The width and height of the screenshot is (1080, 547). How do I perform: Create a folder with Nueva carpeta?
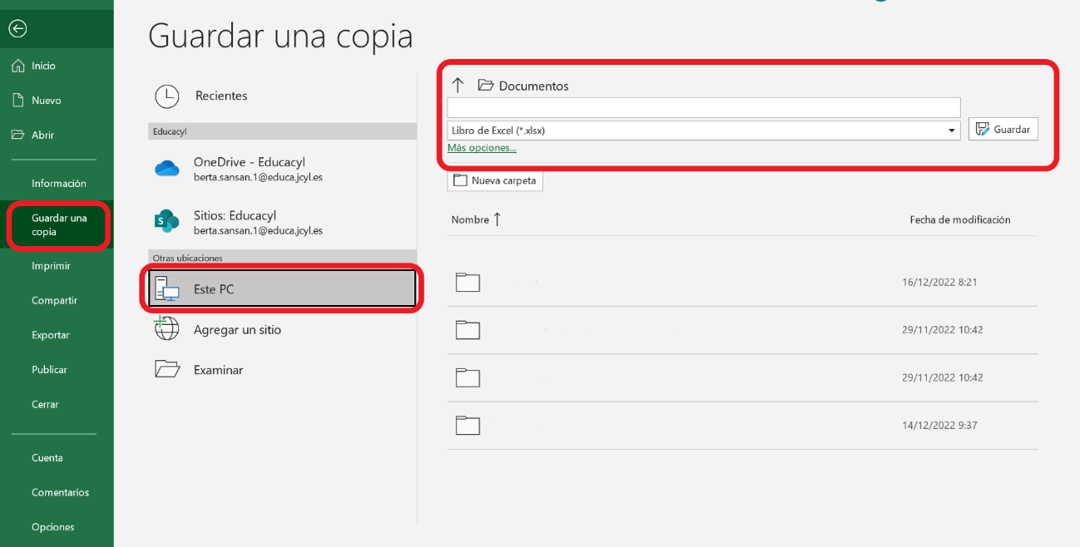click(x=495, y=180)
